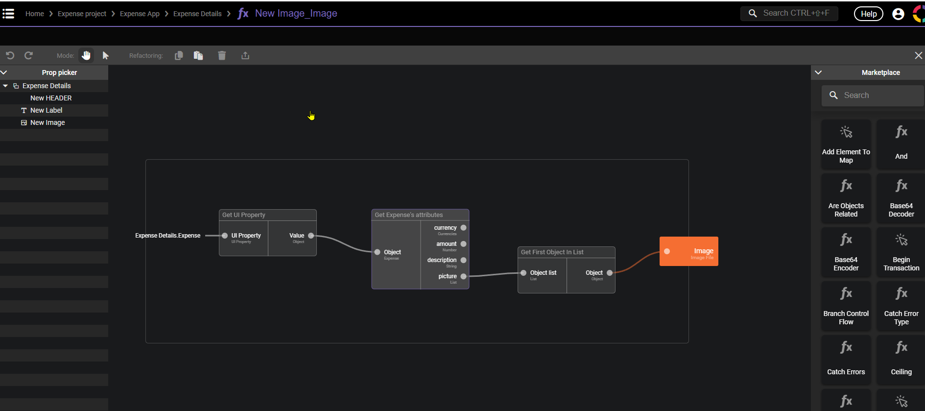Open the hamburger main menu
This screenshot has width=925, height=411.
click(8, 14)
